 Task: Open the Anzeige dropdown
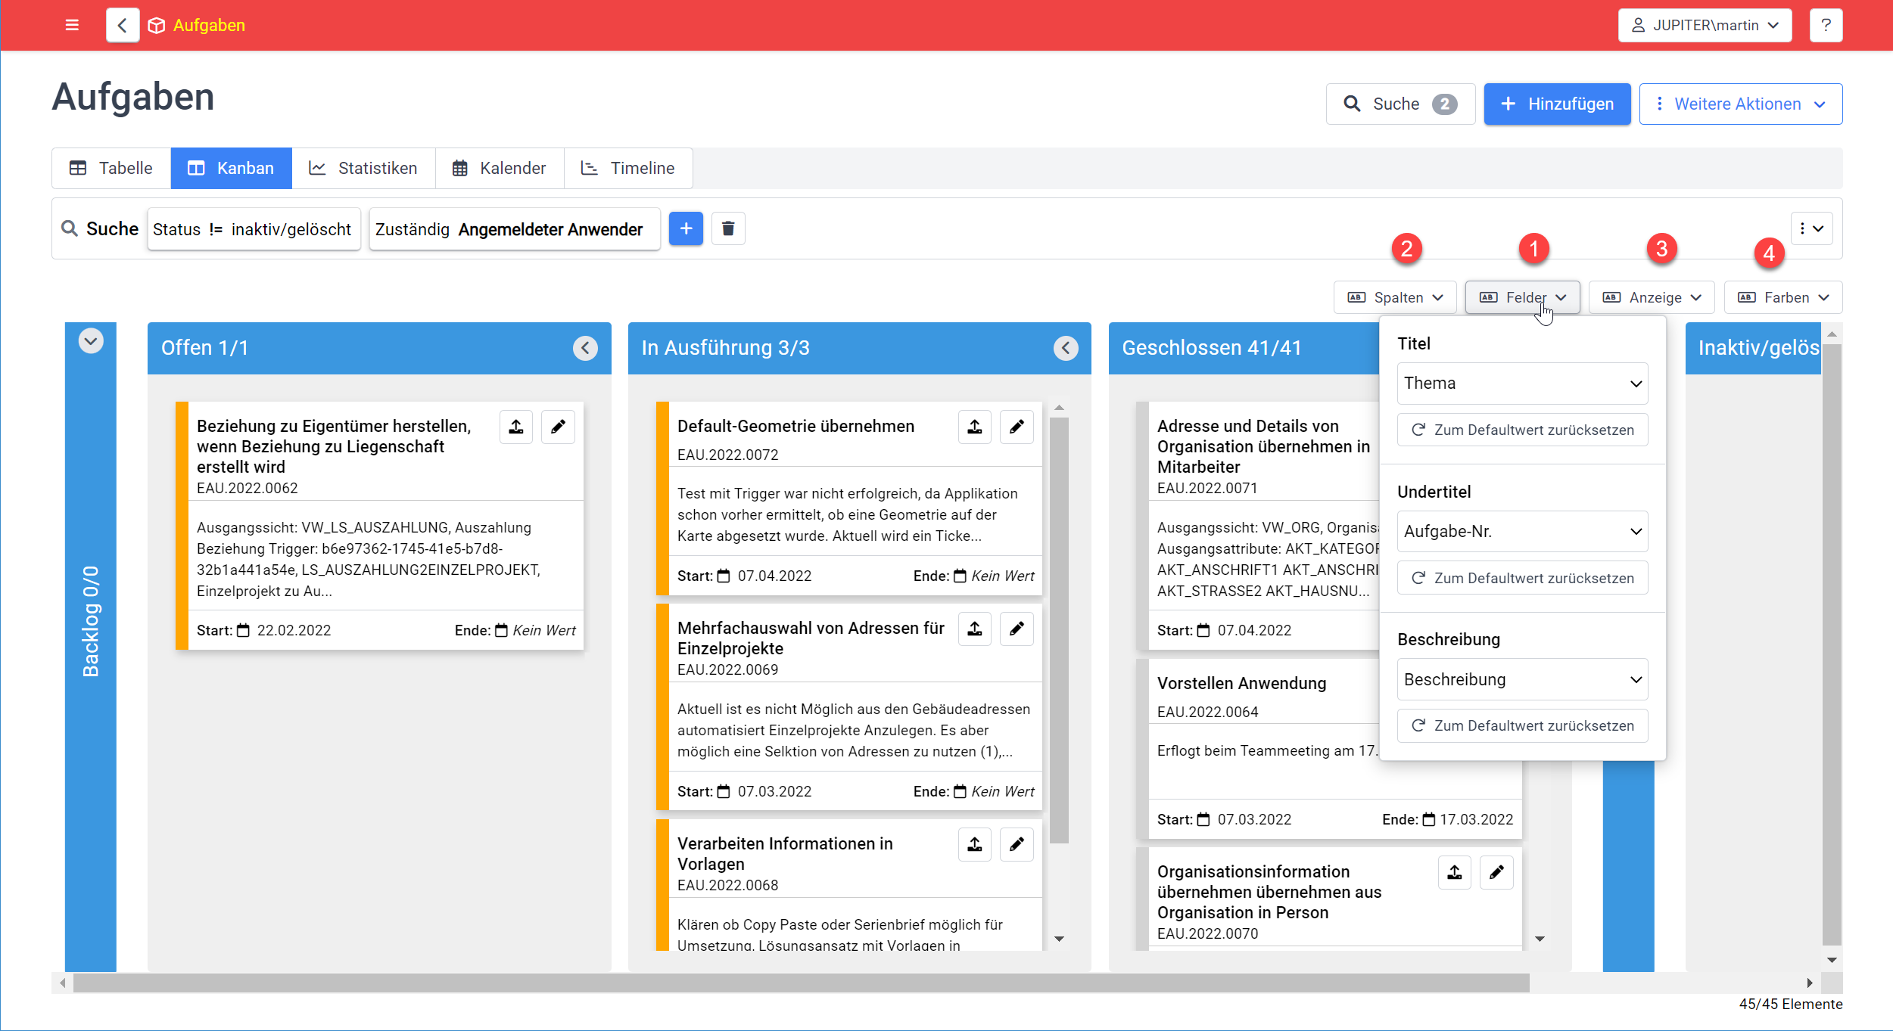coord(1652,297)
